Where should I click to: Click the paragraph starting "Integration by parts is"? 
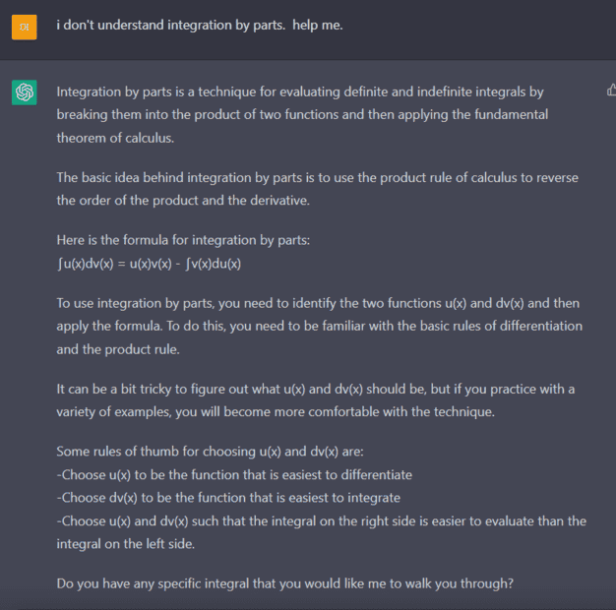point(301,114)
